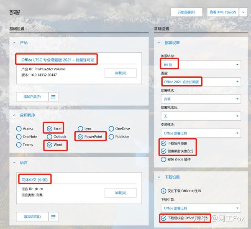
Task: Enable the Access application checkbox
Action: click(19, 129)
